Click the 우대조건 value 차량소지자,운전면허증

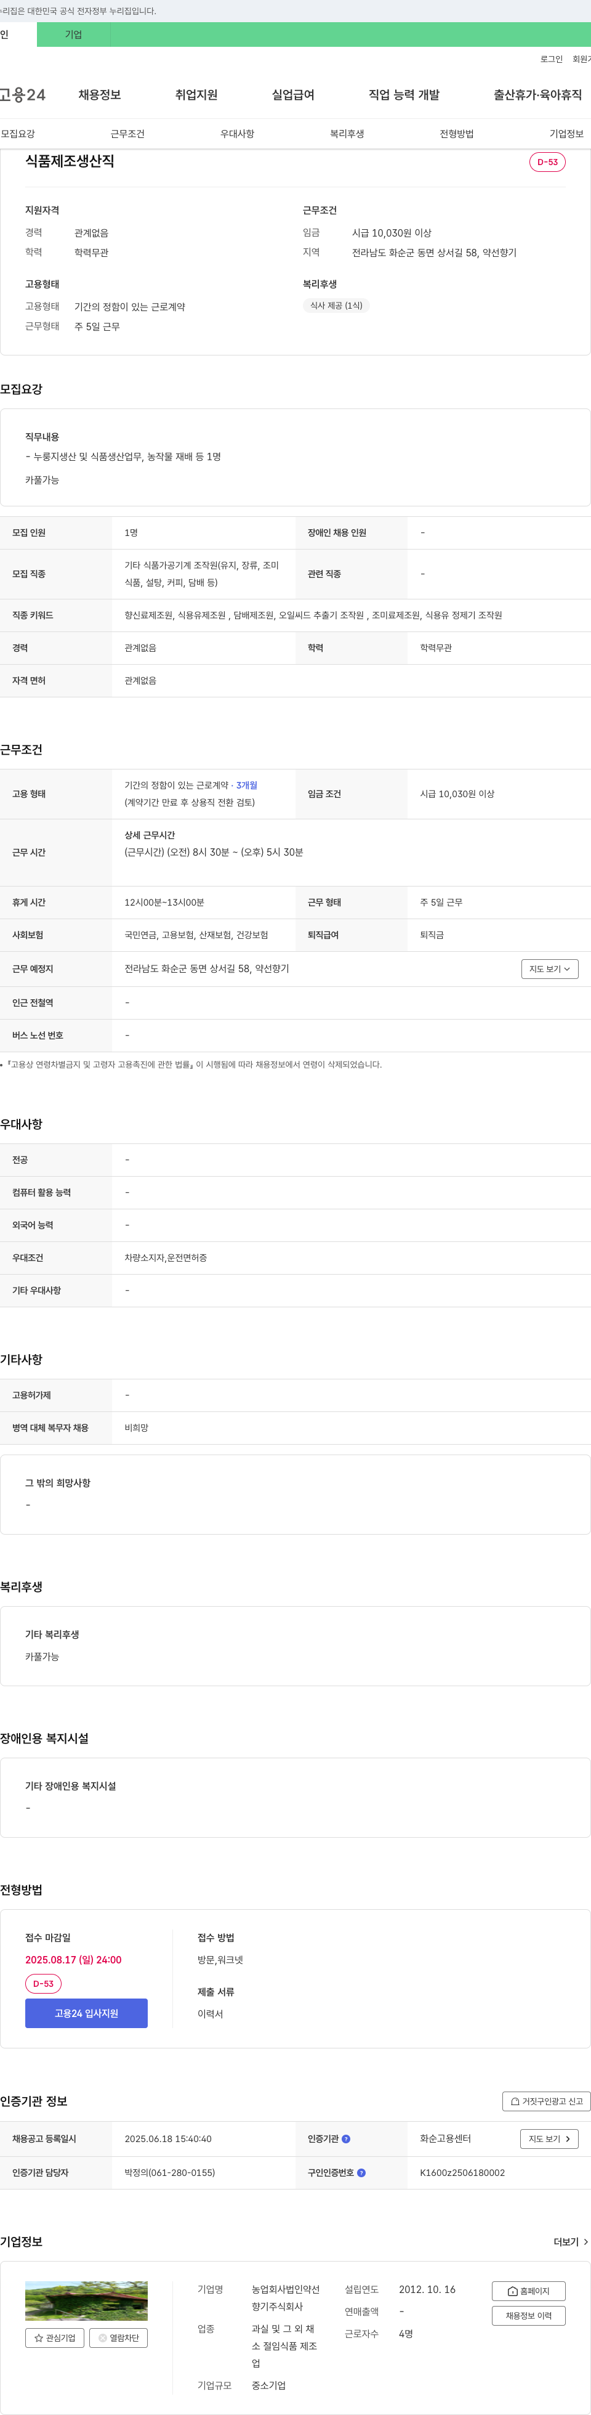pyautogui.click(x=166, y=1258)
